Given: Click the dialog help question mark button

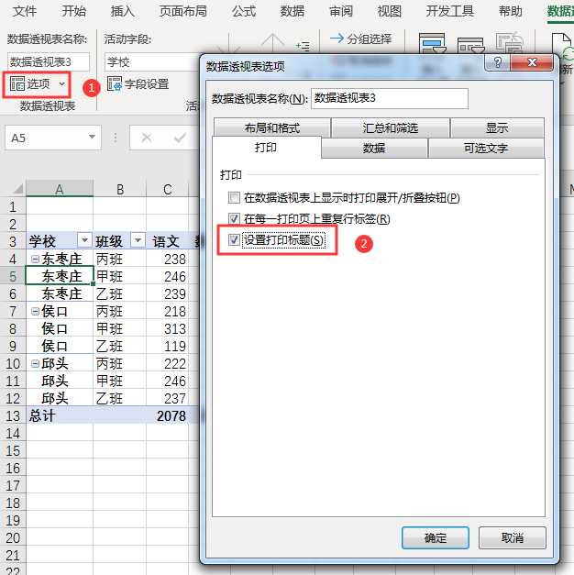Looking at the screenshot, I should pyautogui.click(x=499, y=65).
